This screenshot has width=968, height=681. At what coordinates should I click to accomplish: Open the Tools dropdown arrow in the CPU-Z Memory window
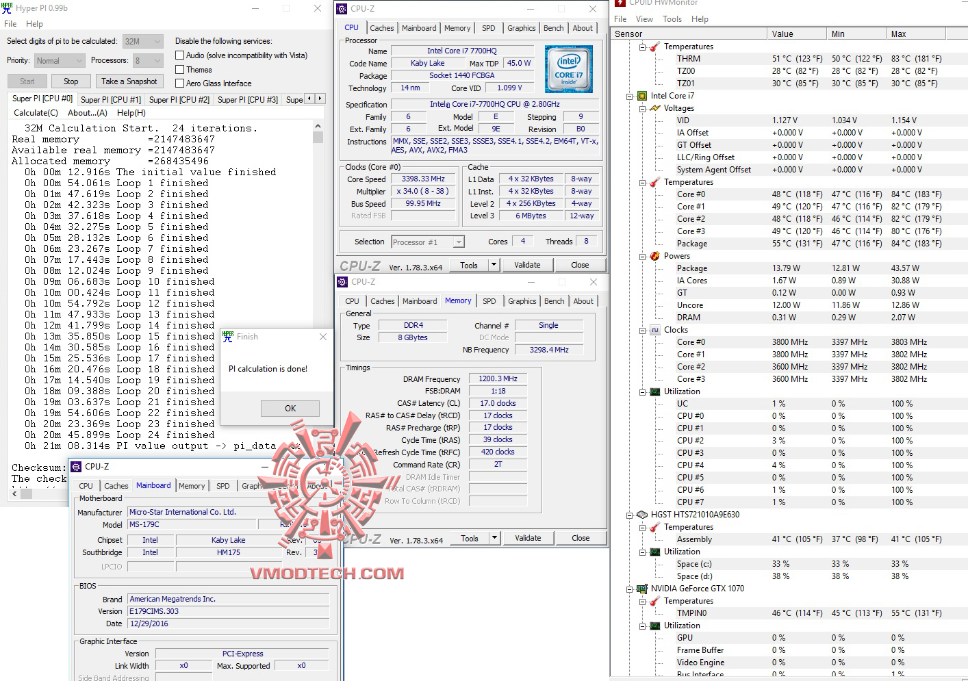point(494,538)
